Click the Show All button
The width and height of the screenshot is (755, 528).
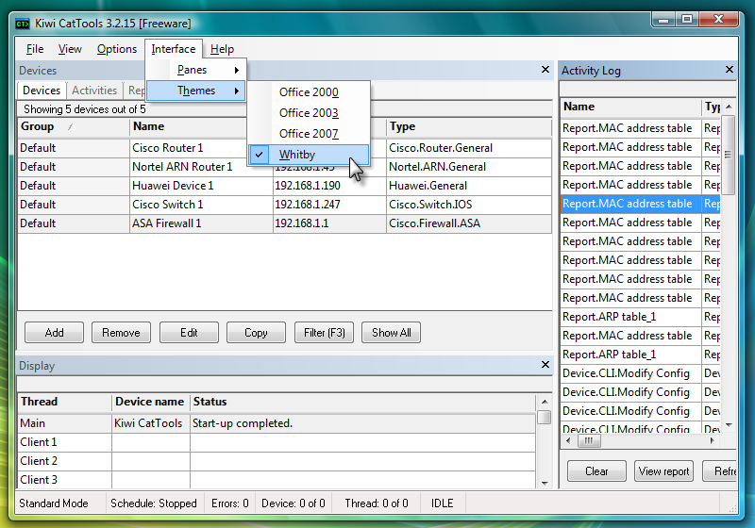click(391, 333)
